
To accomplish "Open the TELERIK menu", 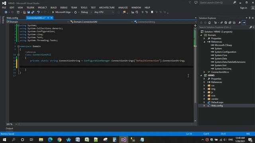I will point(30,8).
